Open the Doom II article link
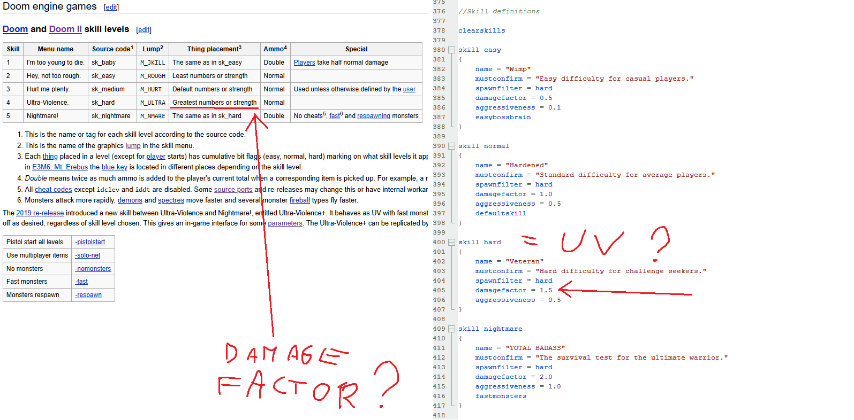The height and width of the screenshot is (420, 854). click(x=65, y=29)
